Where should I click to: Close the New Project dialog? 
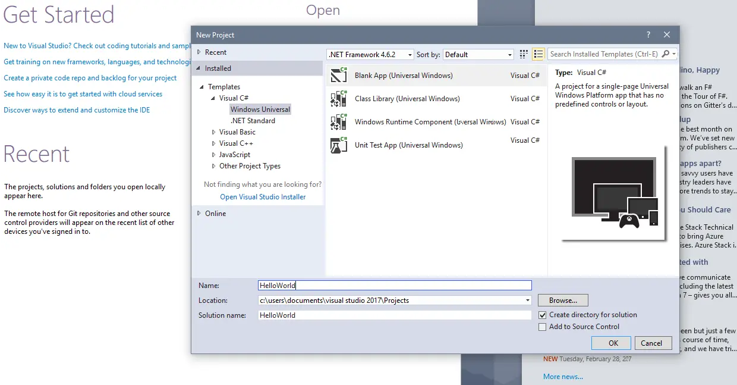pos(667,35)
